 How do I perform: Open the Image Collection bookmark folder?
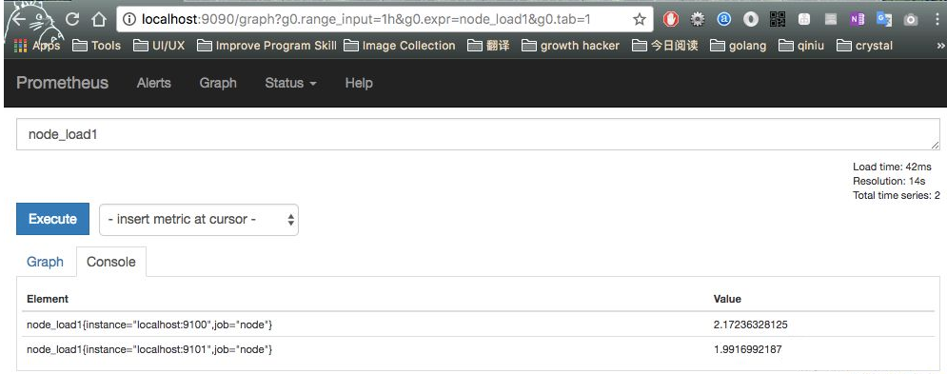[399, 46]
